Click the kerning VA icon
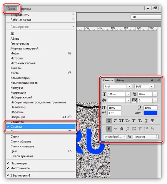This screenshot has width=167, height=184. 104,100
